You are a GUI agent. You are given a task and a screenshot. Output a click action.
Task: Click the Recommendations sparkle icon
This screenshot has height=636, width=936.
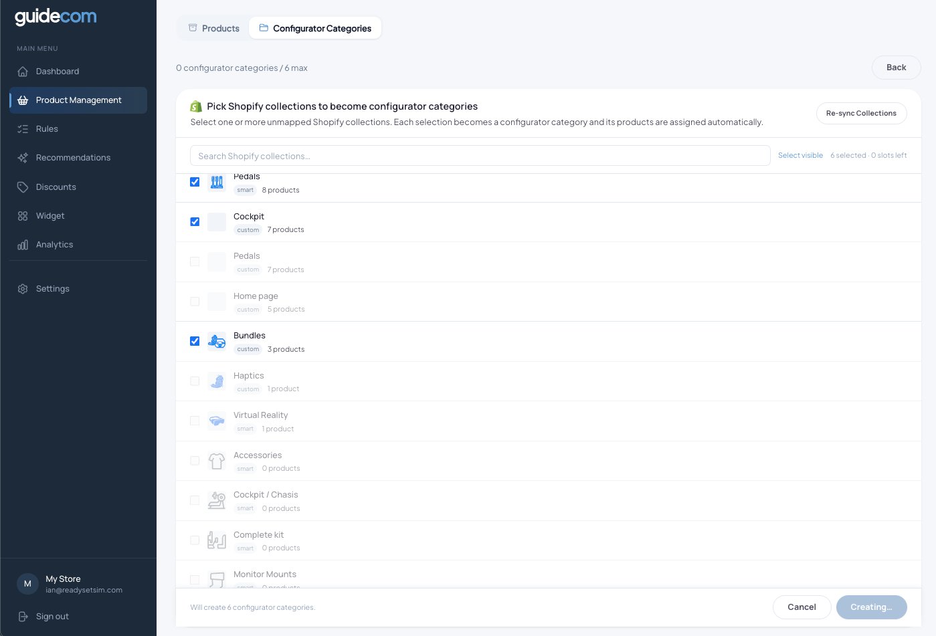pyautogui.click(x=23, y=158)
